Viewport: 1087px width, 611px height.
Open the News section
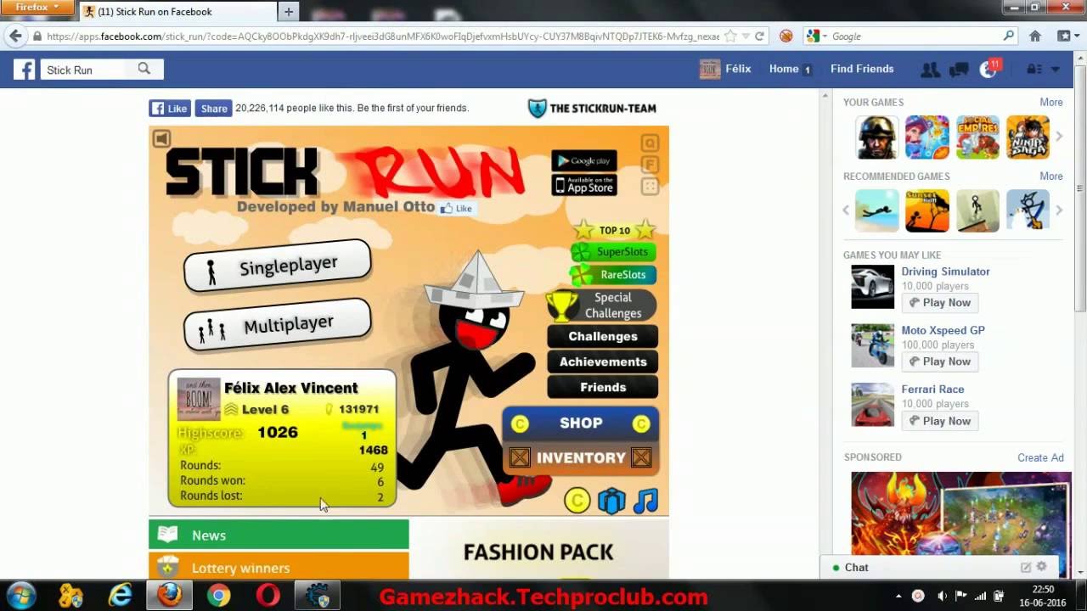click(x=279, y=535)
